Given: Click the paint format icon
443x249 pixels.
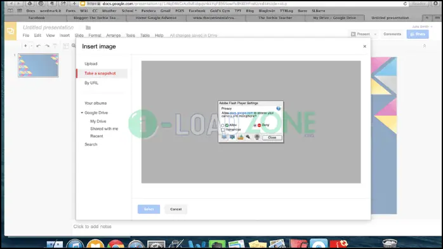Looking at the screenshot, I should coord(55,46).
